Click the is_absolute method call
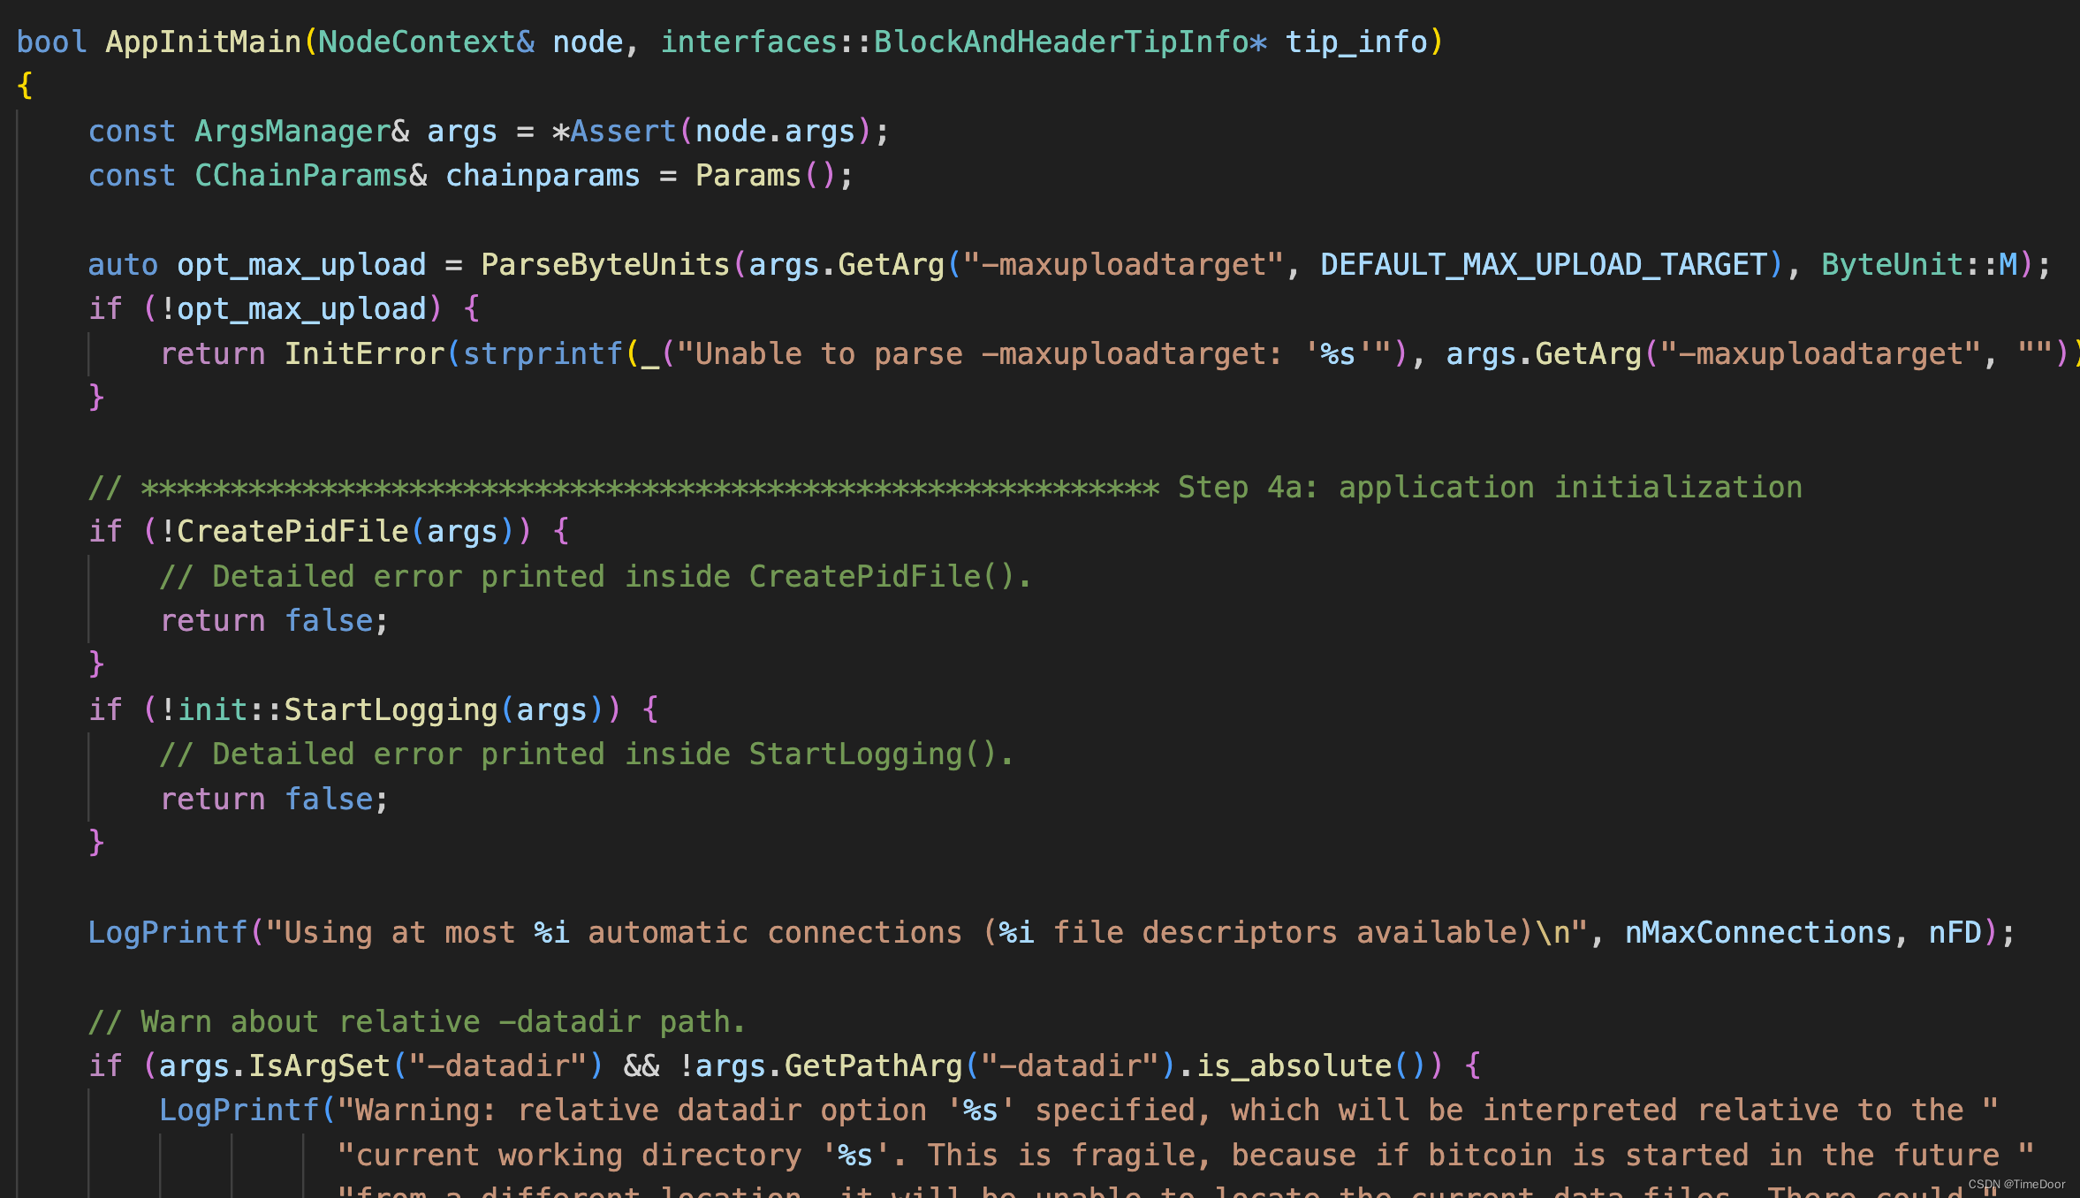2080x1198 pixels. pyautogui.click(x=1294, y=1065)
